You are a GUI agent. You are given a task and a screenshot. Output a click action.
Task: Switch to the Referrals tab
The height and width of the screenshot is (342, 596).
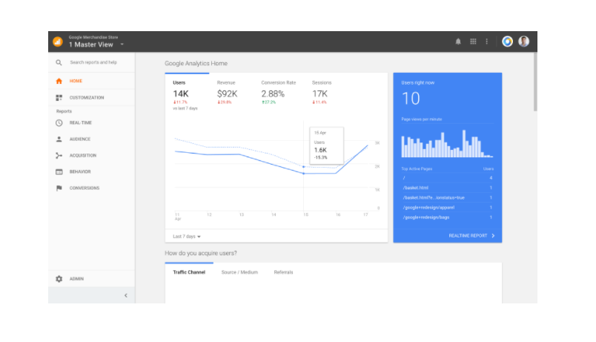tap(284, 272)
